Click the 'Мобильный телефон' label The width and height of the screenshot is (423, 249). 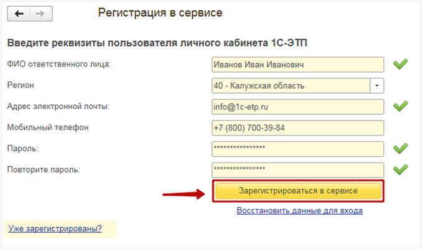(x=48, y=127)
